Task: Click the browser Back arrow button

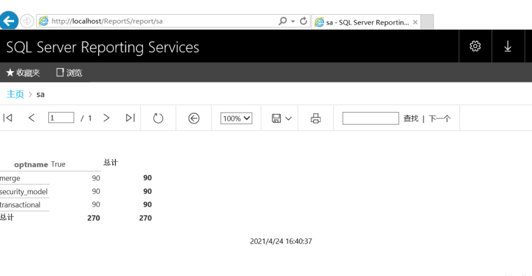Action: click(9, 21)
